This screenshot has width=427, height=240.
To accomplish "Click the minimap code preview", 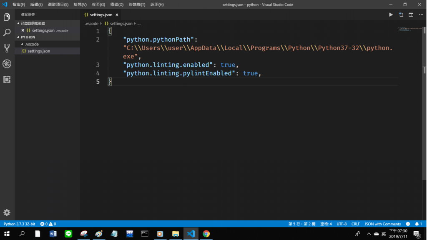I will pyautogui.click(x=410, y=29).
